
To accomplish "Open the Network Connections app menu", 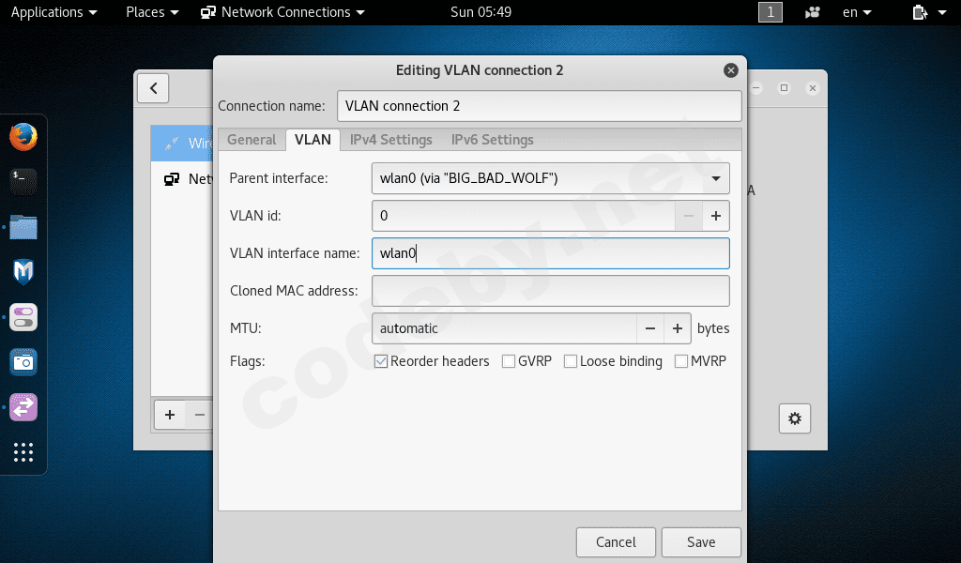I will [283, 12].
